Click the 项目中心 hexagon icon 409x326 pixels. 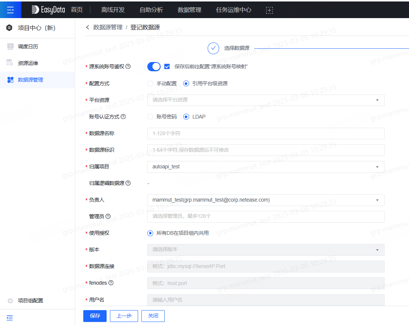pyautogui.click(x=9, y=28)
